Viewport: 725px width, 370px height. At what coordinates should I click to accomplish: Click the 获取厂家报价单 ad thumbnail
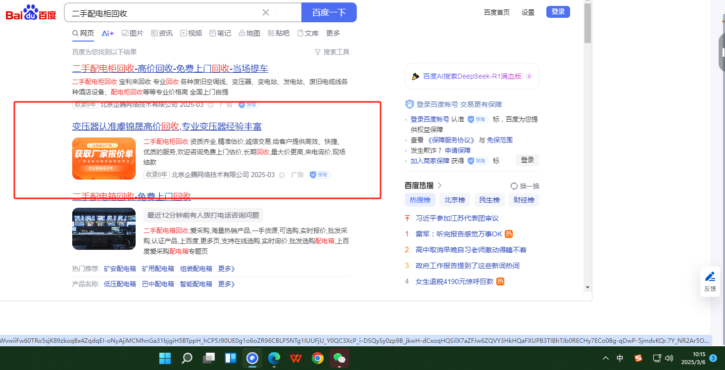point(104,158)
